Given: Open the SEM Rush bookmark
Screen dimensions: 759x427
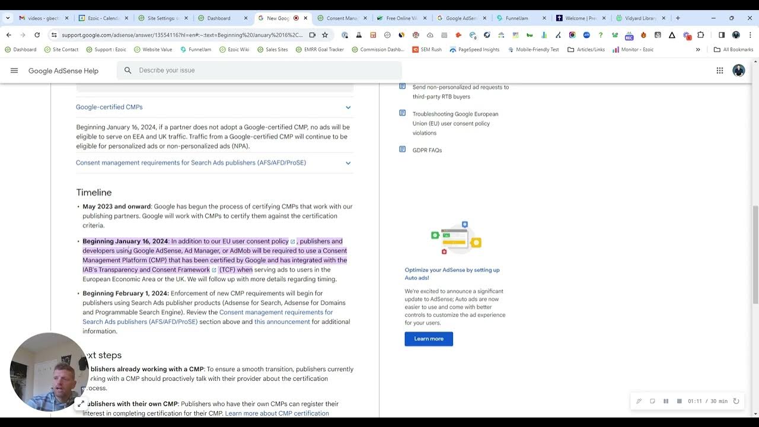Looking at the screenshot, I should click(x=427, y=50).
